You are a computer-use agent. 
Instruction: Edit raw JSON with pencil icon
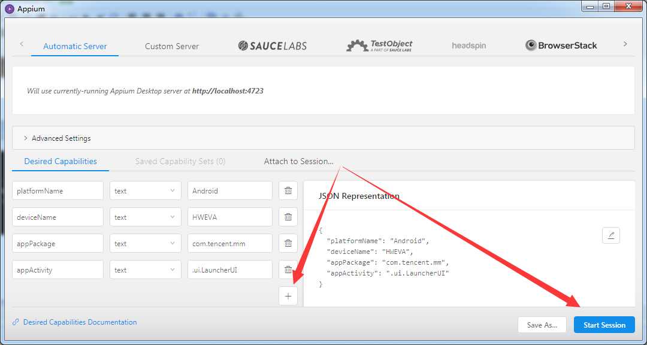point(610,235)
